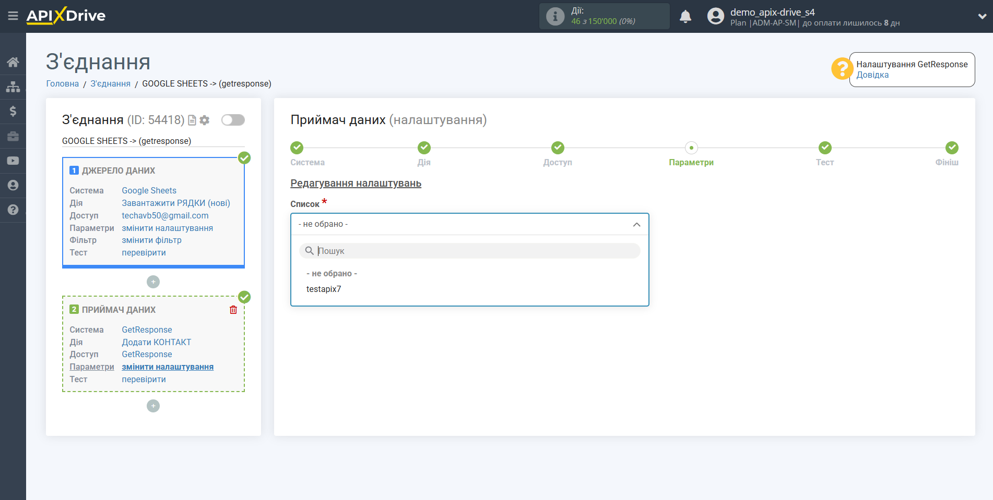Open GetResponse access link
The width and height of the screenshot is (993, 500).
click(x=147, y=355)
